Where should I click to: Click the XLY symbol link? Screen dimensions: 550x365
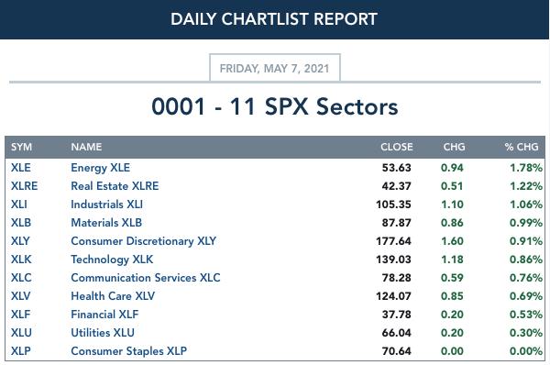point(20,241)
